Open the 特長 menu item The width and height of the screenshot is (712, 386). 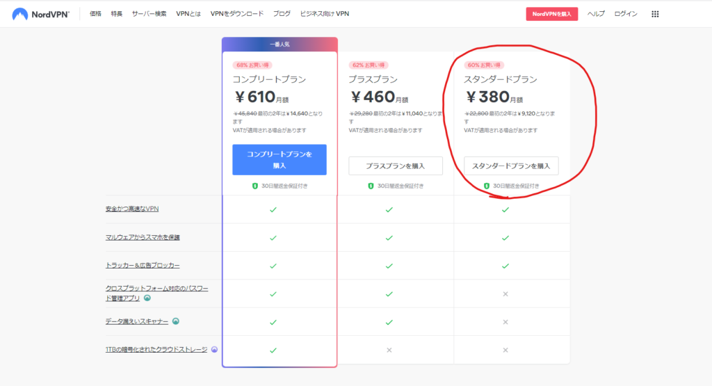pyautogui.click(x=117, y=14)
